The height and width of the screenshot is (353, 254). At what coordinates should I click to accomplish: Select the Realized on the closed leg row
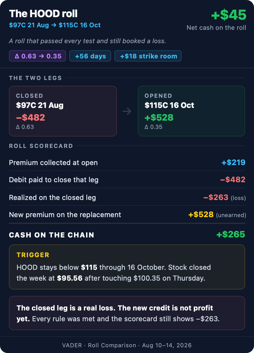click(x=127, y=197)
